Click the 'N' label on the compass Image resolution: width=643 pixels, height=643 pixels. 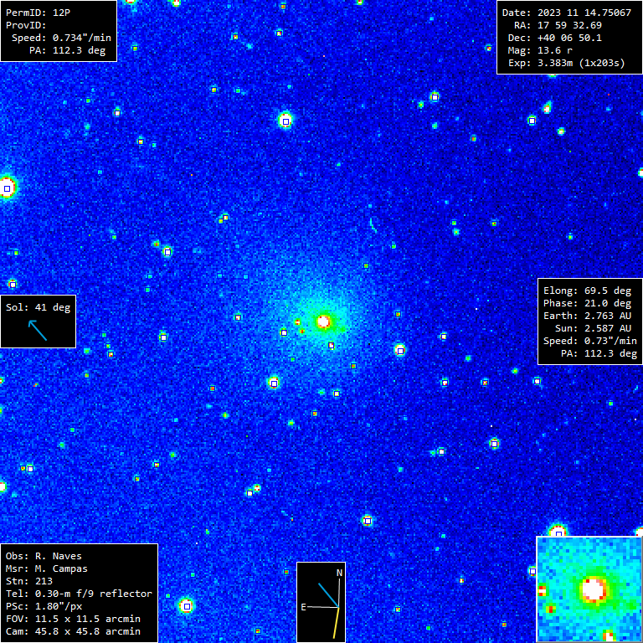pyautogui.click(x=340, y=574)
